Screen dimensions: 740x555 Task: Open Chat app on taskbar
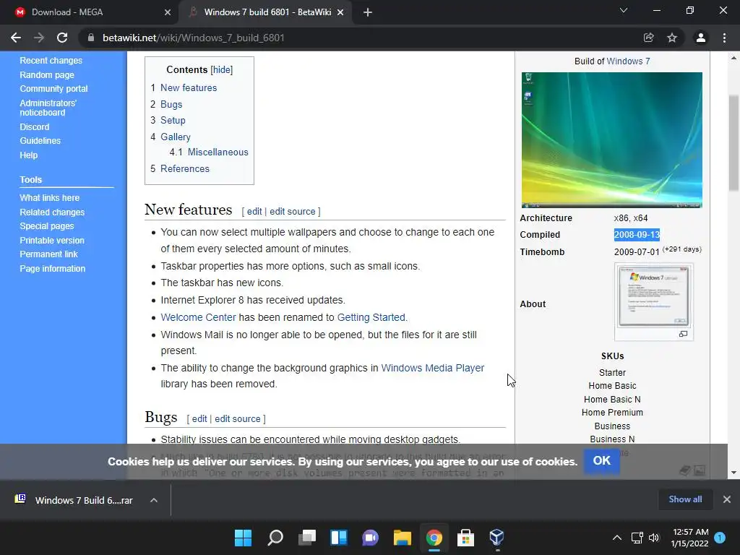pyautogui.click(x=371, y=538)
